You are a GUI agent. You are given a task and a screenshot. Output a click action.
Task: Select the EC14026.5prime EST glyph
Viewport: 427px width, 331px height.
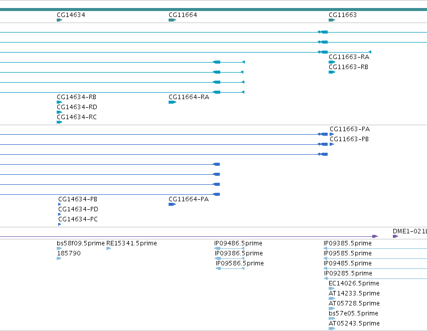click(332, 288)
